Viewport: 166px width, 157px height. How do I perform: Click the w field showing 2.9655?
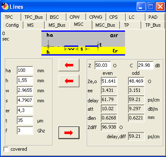coord(25,90)
